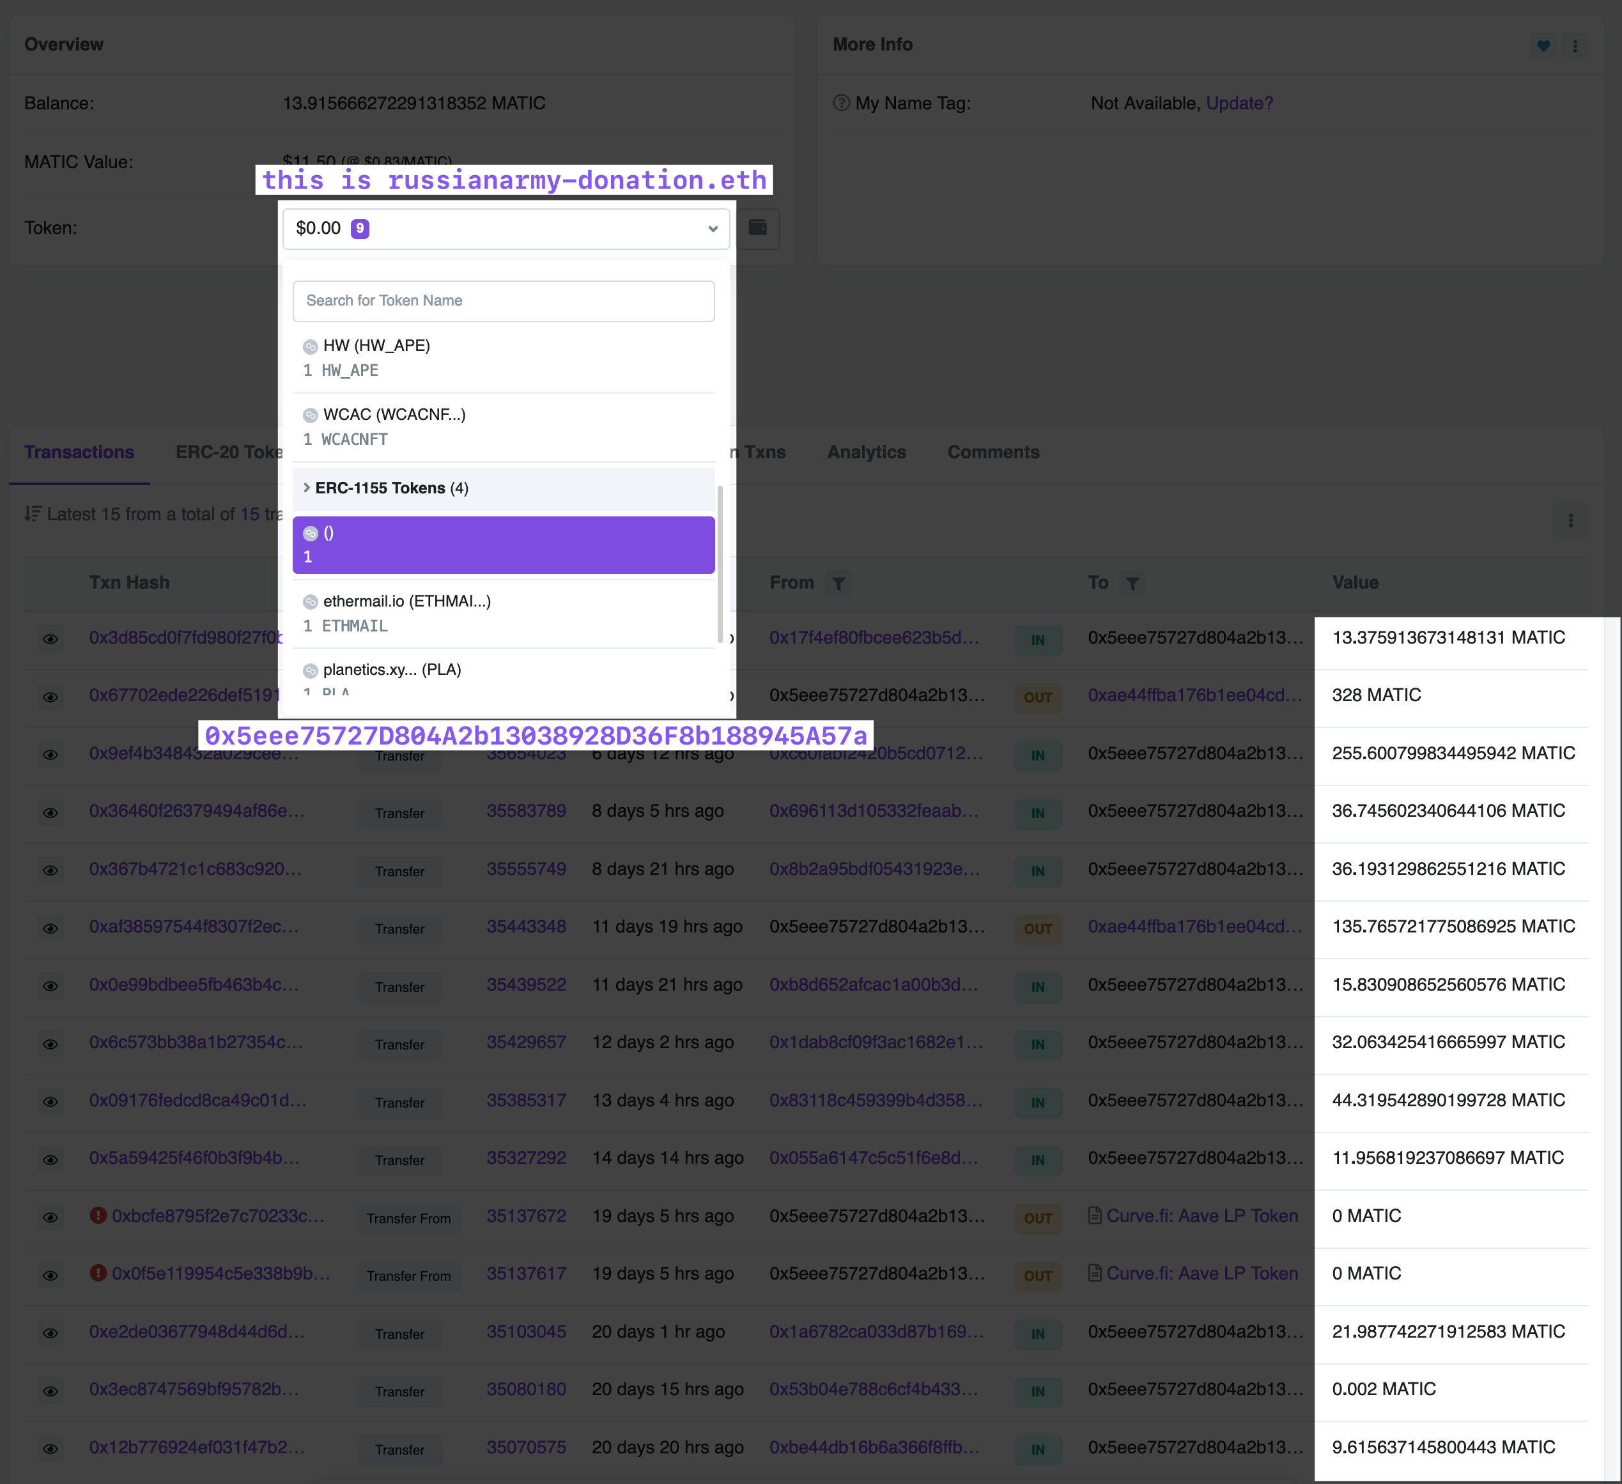Toggle the eye preview for transaction 0x36460f26379494af86e

50,813
